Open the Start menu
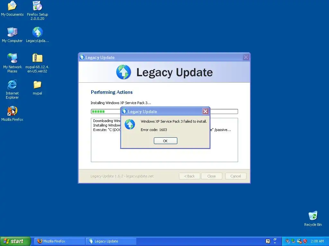 click(15, 241)
